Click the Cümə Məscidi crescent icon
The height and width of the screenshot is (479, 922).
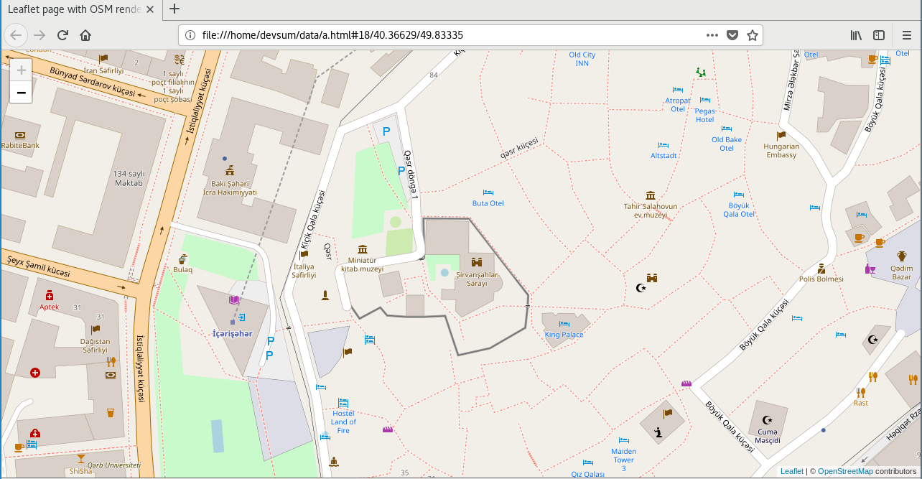(768, 419)
